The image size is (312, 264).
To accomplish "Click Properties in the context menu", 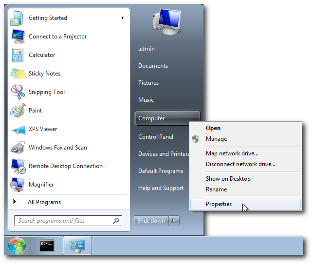I will tap(245, 204).
